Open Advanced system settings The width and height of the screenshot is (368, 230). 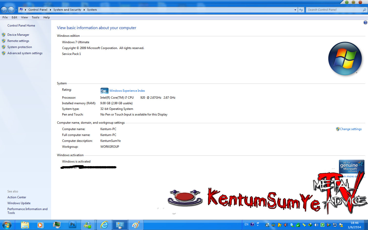coord(25,53)
